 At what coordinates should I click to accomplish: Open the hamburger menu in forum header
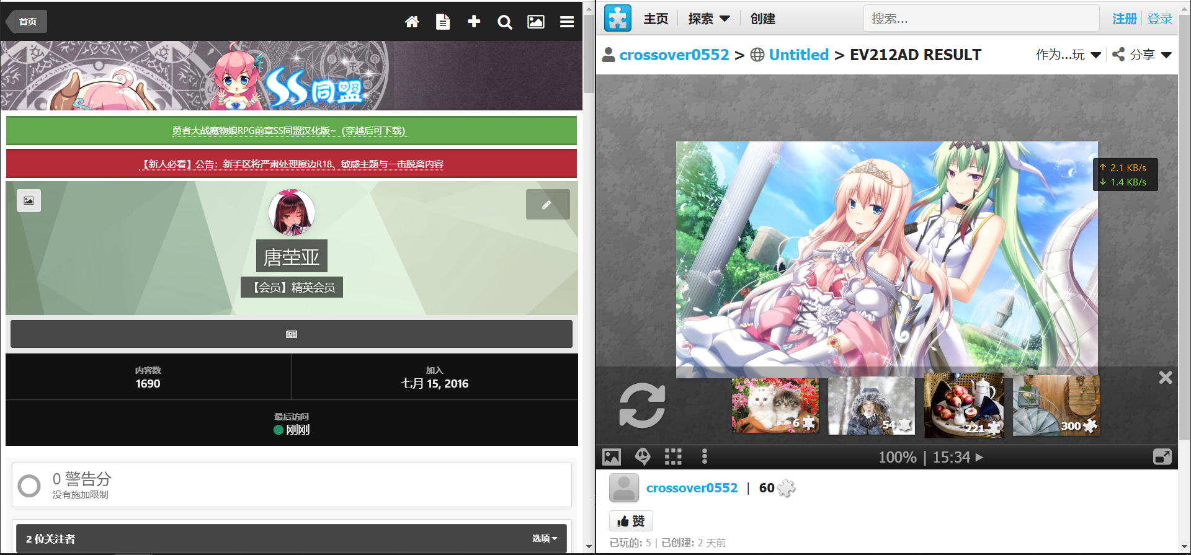click(x=567, y=22)
